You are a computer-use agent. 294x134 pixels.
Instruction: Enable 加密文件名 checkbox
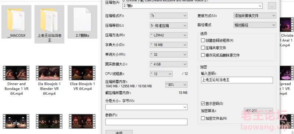(203, 118)
